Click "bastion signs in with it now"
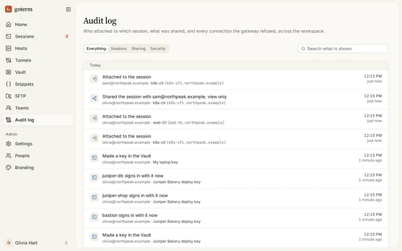Image resolution: width=402 pixels, height=251 pixels. [130, 215]
